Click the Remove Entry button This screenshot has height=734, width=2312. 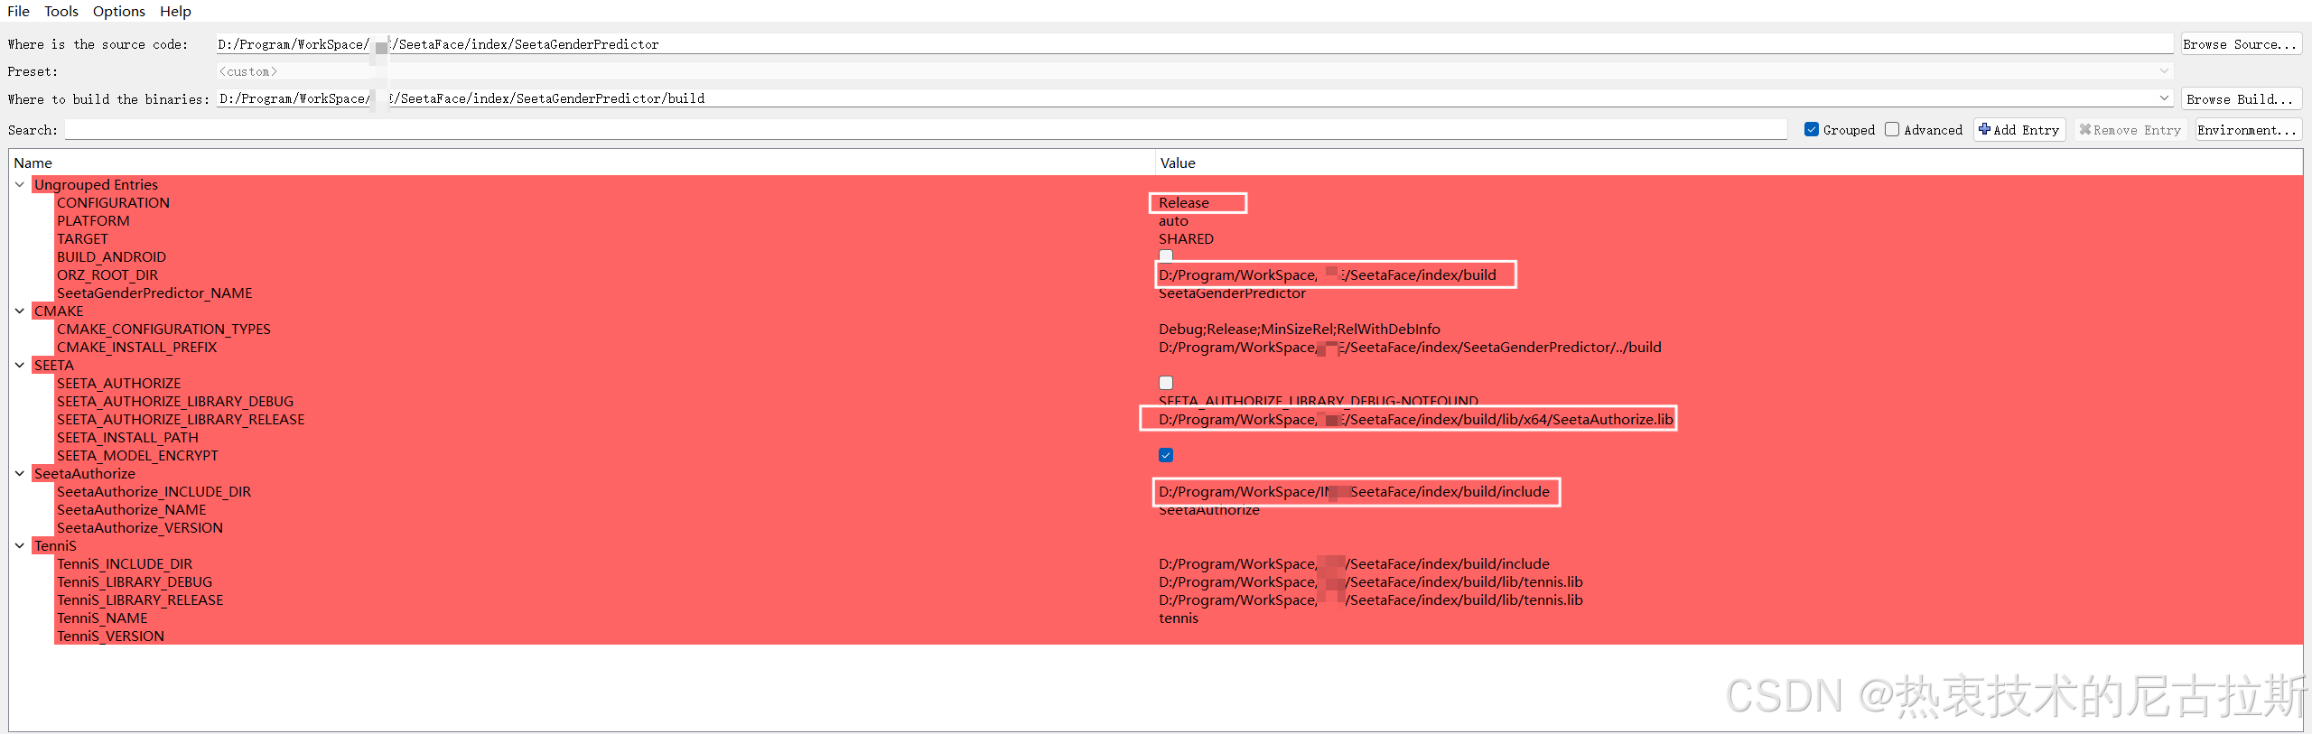coord(2130,130)
